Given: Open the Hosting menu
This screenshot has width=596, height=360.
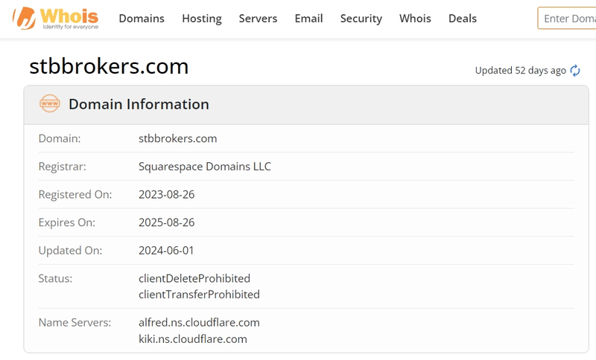Looking at the screenshot, I should coord(202,19).
